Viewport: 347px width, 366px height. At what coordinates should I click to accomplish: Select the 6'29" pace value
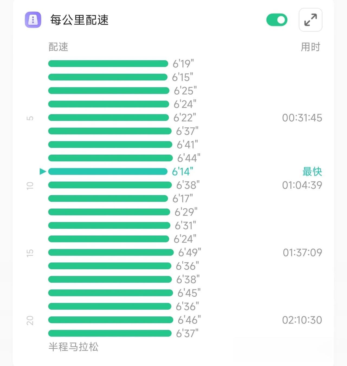click(x=186, y=212)
